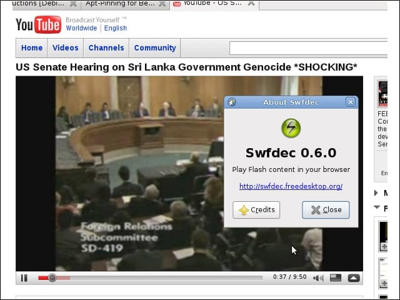Open the About Swfdec window menu icon

tap(232, 102)
